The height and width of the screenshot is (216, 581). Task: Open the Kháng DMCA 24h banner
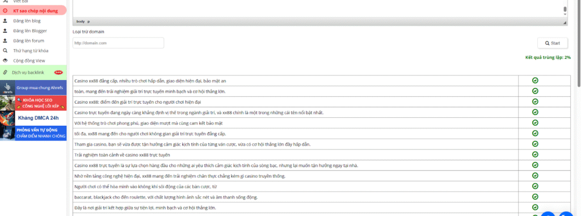tap(33, 118)
